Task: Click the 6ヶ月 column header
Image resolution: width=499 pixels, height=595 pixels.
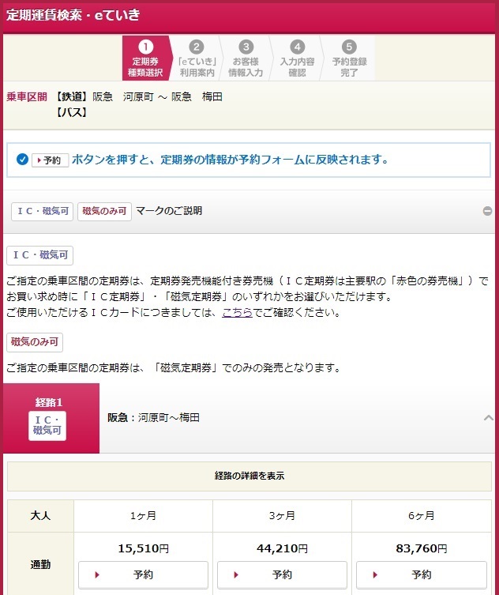Action: pyautogui.click(x=422, y=516)
